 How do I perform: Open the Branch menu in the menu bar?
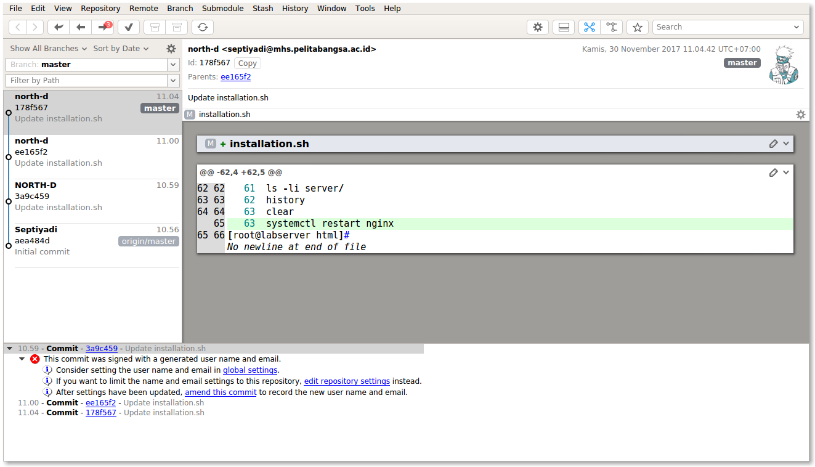pos(180,8)
